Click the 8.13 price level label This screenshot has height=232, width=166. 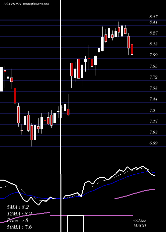153,44
